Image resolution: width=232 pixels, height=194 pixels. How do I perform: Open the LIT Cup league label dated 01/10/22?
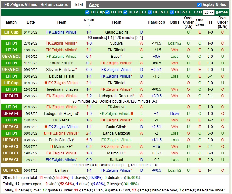[x=11, y=32]
